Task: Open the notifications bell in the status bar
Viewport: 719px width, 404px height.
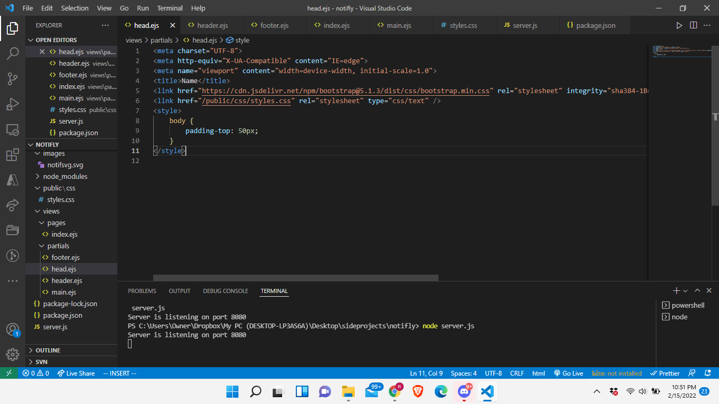Action: tap(707, 373)
